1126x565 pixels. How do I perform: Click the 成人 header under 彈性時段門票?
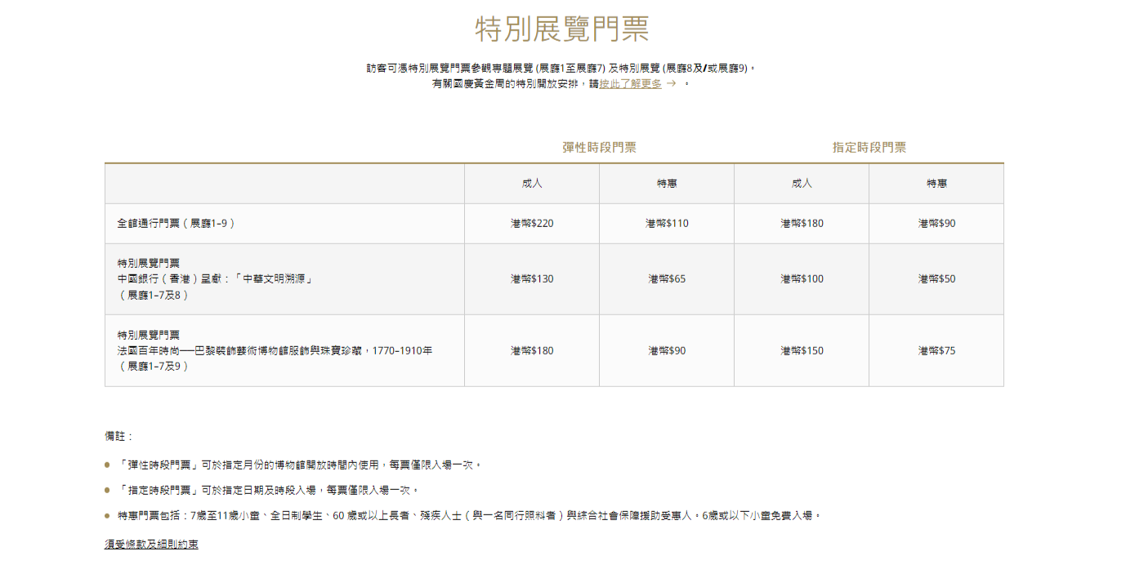tap(532, 184)
